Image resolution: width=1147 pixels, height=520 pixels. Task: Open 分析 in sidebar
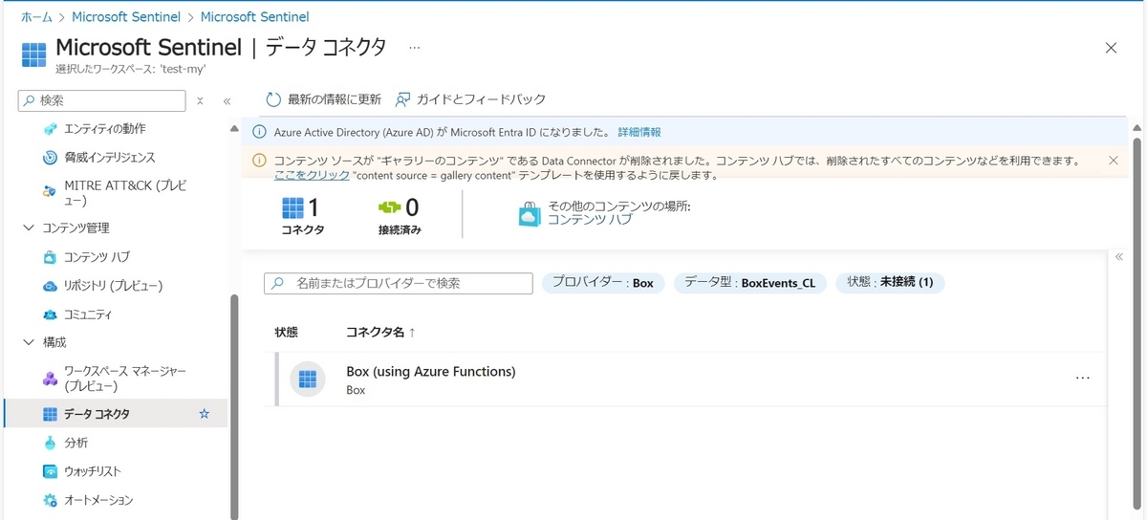(x=76, y=443)
